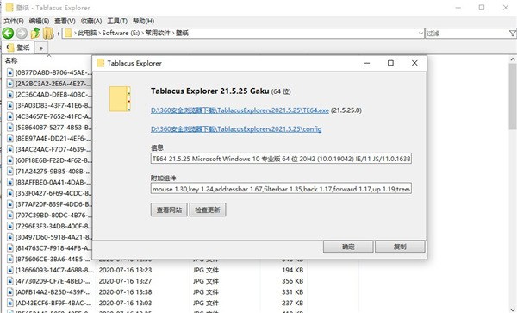Image resolution: width=517 pixels, height=313 pixels.
Task: Click the 检查更新 button
Action: pos(208,210)
